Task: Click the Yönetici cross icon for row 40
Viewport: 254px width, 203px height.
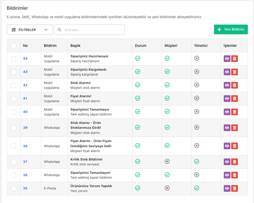Action: pyautogui.click(x=197, y=111)
